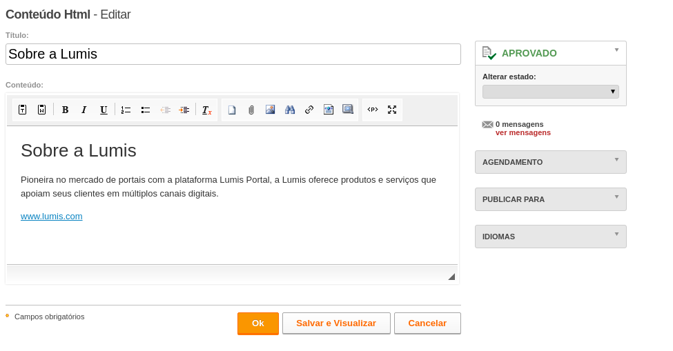Collapse the APROVADO panel arrow
The width and height of the screenshot is (673, 351).
point(617,50)
